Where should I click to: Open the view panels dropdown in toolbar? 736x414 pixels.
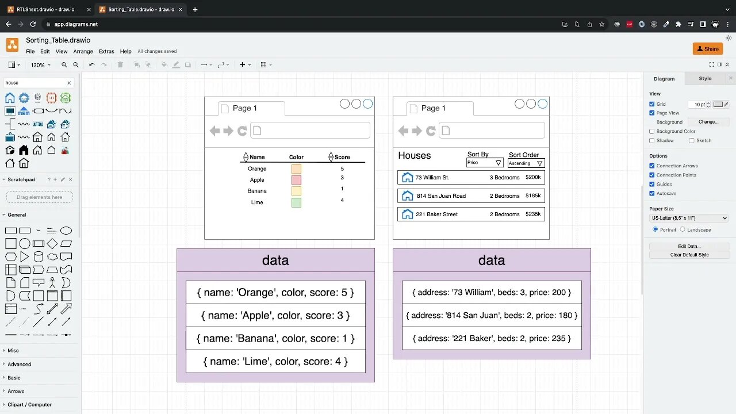(14, 65)
